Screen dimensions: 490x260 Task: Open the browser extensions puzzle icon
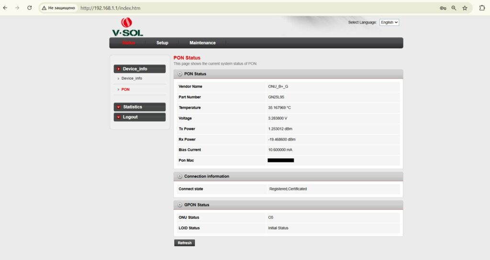482,8
